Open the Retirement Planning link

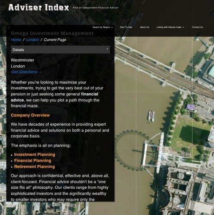(x=34, y=166)
